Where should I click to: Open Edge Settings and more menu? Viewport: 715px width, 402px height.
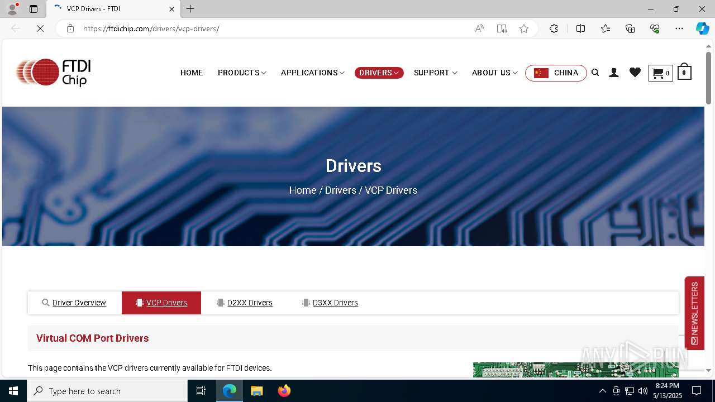point(679,28)
